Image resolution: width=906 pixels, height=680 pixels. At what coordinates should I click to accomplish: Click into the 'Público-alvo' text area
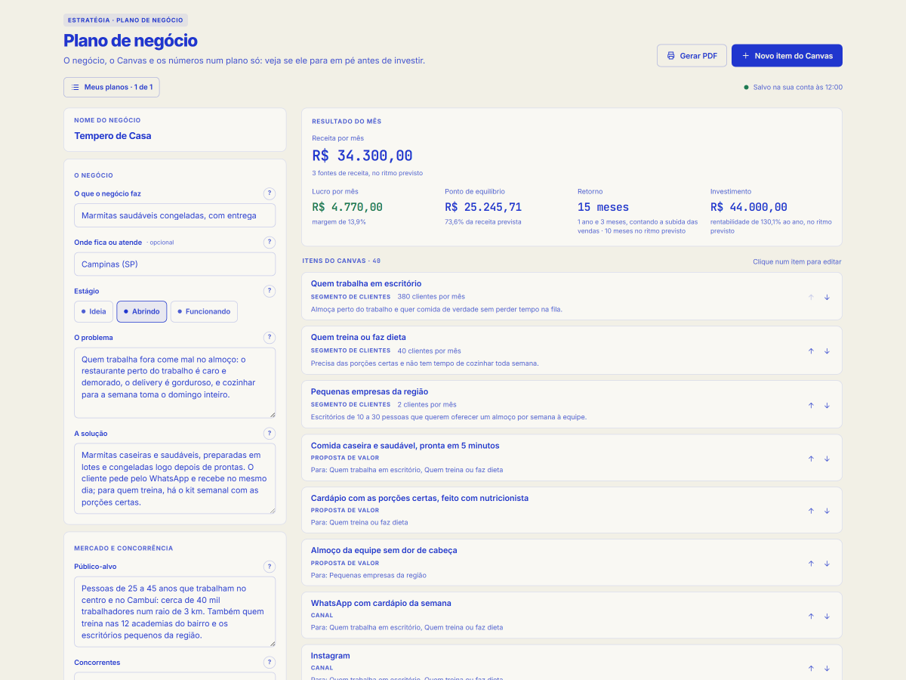(x=175, y=612)
